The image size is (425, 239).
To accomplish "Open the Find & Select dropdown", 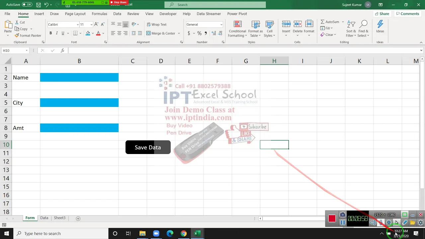I will 364,29.
